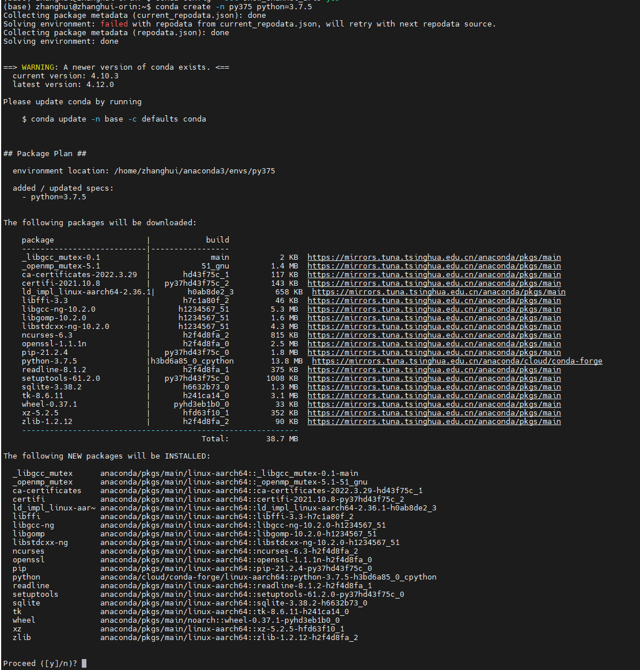
Task: Open the tk-8.6.11 package URL
Action: [434, 396]
